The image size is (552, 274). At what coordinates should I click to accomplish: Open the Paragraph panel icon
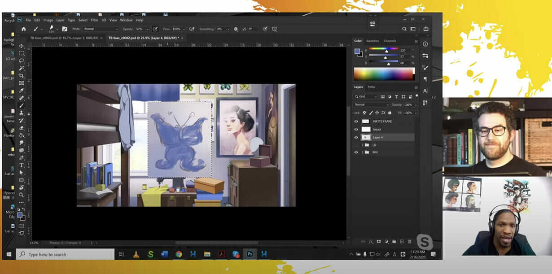(425, 79)
